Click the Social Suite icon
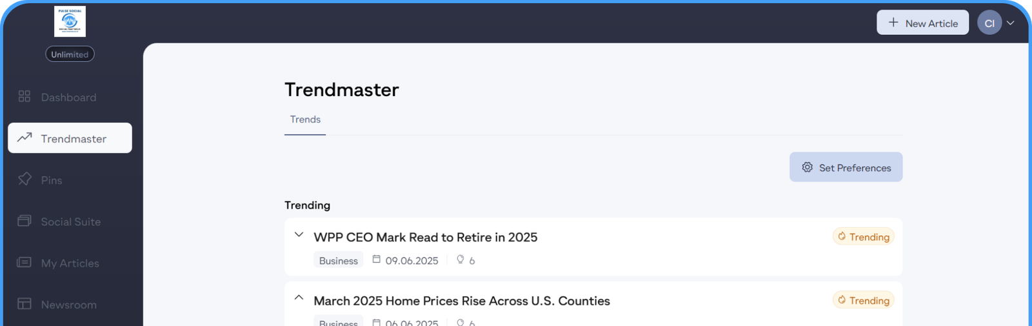 pos(25,221)
